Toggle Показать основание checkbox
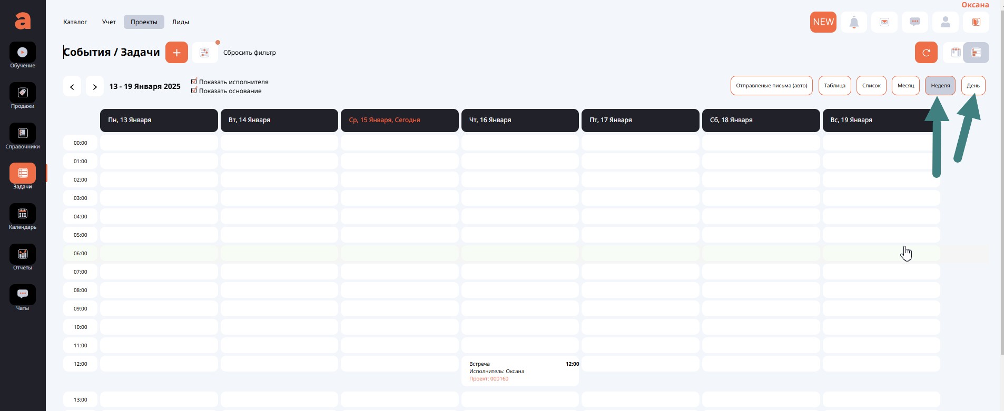Image resolution: width=1004 pixels, height=411 pixels. coord(194,91)
